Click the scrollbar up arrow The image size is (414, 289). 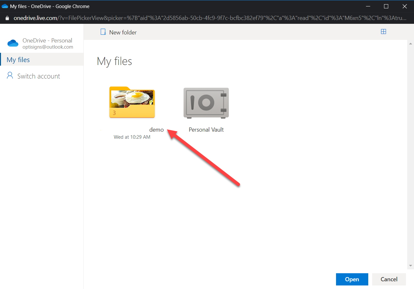410,43
